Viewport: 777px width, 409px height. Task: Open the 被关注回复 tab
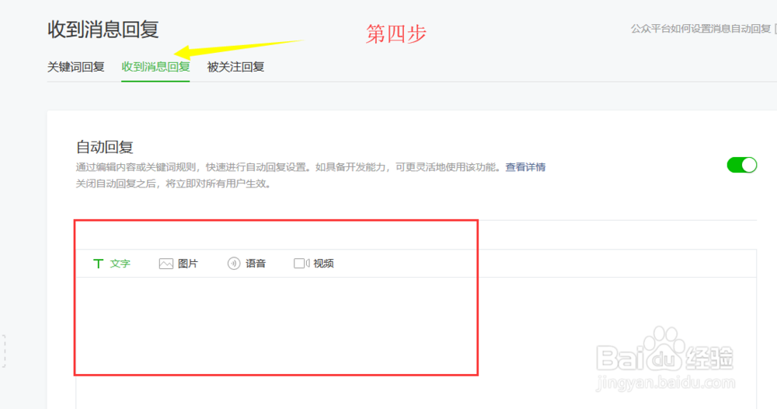tap(235, 67)
